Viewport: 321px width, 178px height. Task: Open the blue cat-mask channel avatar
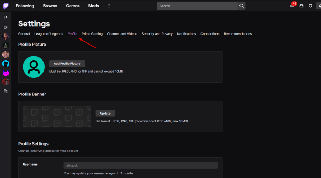coord(6,64)
